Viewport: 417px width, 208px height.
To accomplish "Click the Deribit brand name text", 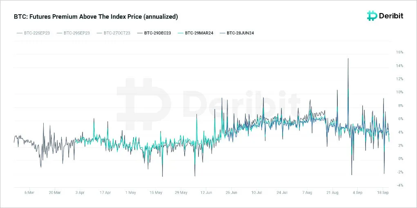I will tap(391, 16).
